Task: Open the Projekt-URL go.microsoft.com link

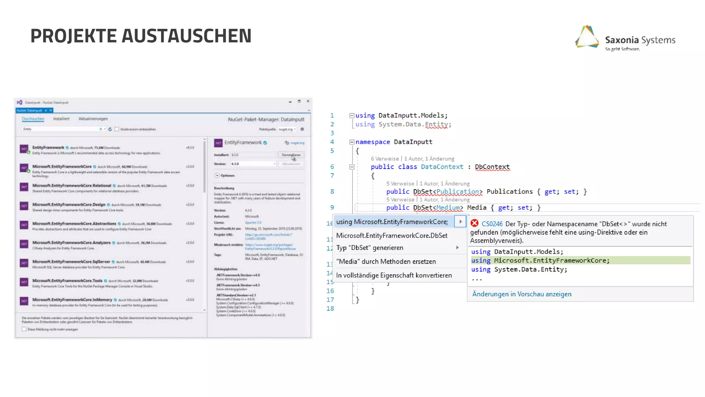Action: pyautogui.click(x=269, y=236)
